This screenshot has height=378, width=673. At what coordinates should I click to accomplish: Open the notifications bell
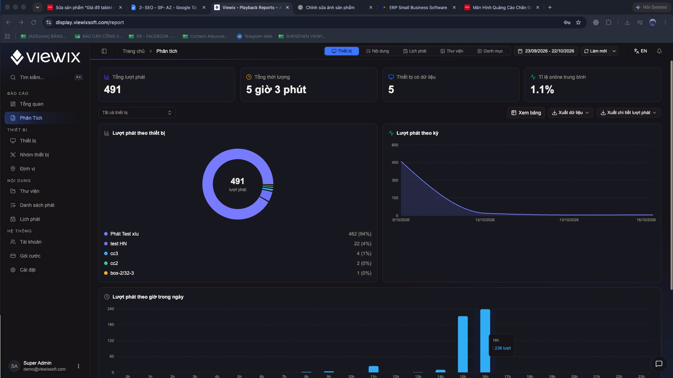(x=659, y=51)
